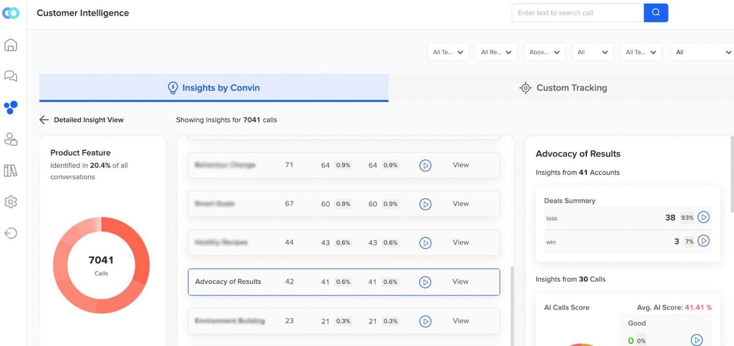The height and width of the screenshot is (346, 734).
Task: Open the user accounts icon in sidebar
Action: click(11, 139)
